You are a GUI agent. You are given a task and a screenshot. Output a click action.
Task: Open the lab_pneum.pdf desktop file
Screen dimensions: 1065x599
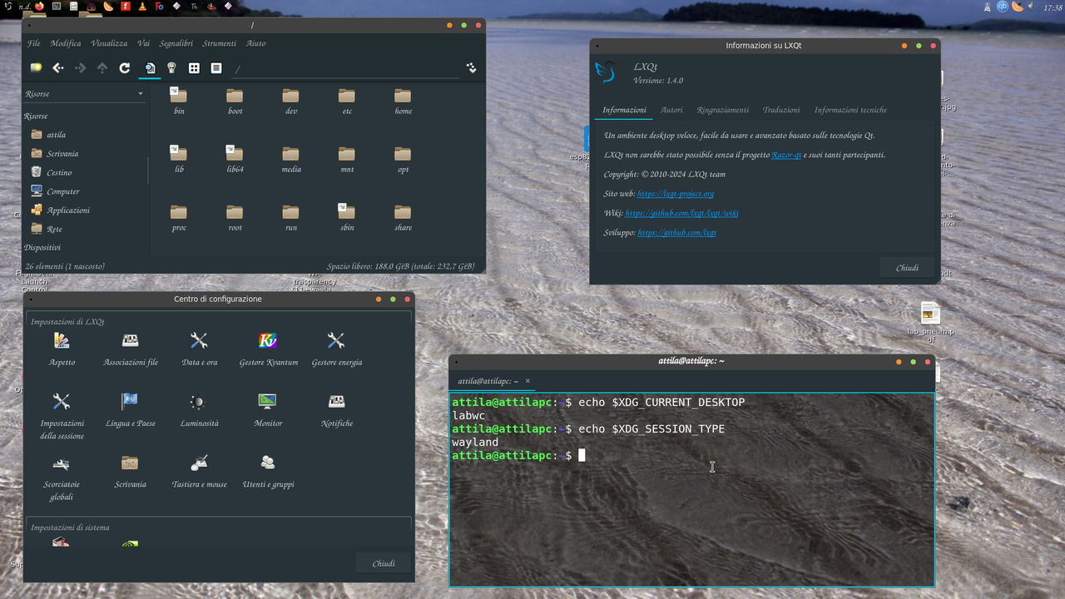point(929,324)
